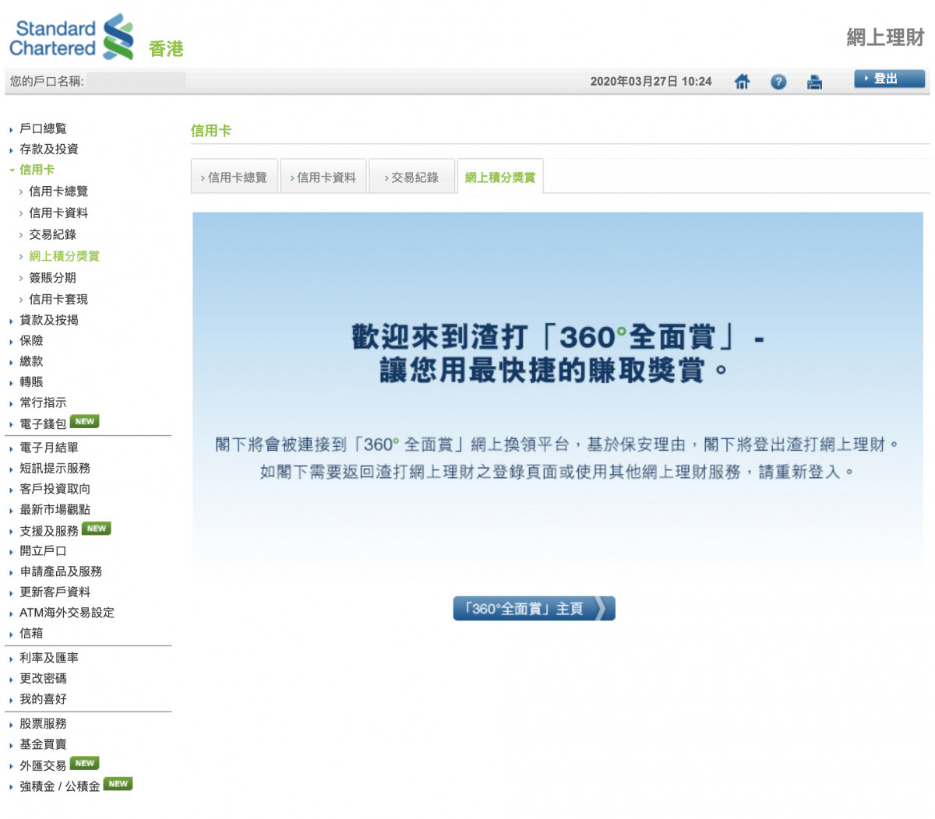Open 客戶投資取向 menu
Viewport: 935px width, 819px height.
pos(55,489)
